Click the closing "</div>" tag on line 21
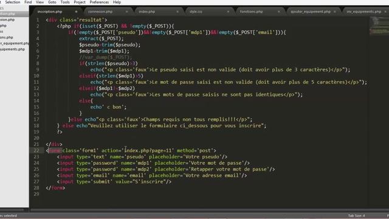The width and height of the screenshot is (389, 219). pyautogui.click(x=54, y=144)
